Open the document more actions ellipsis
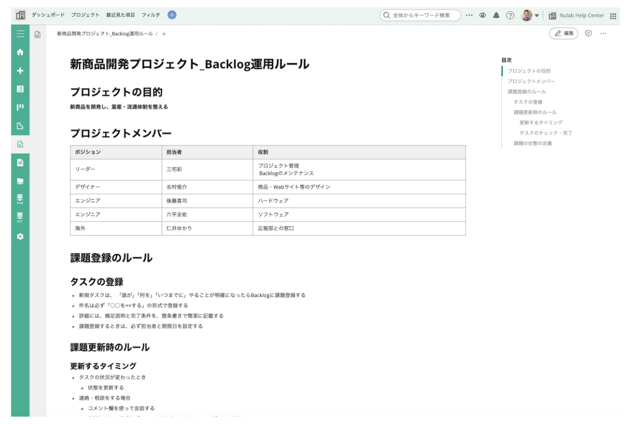Screen dimensions: 631x424 point(603,34)
